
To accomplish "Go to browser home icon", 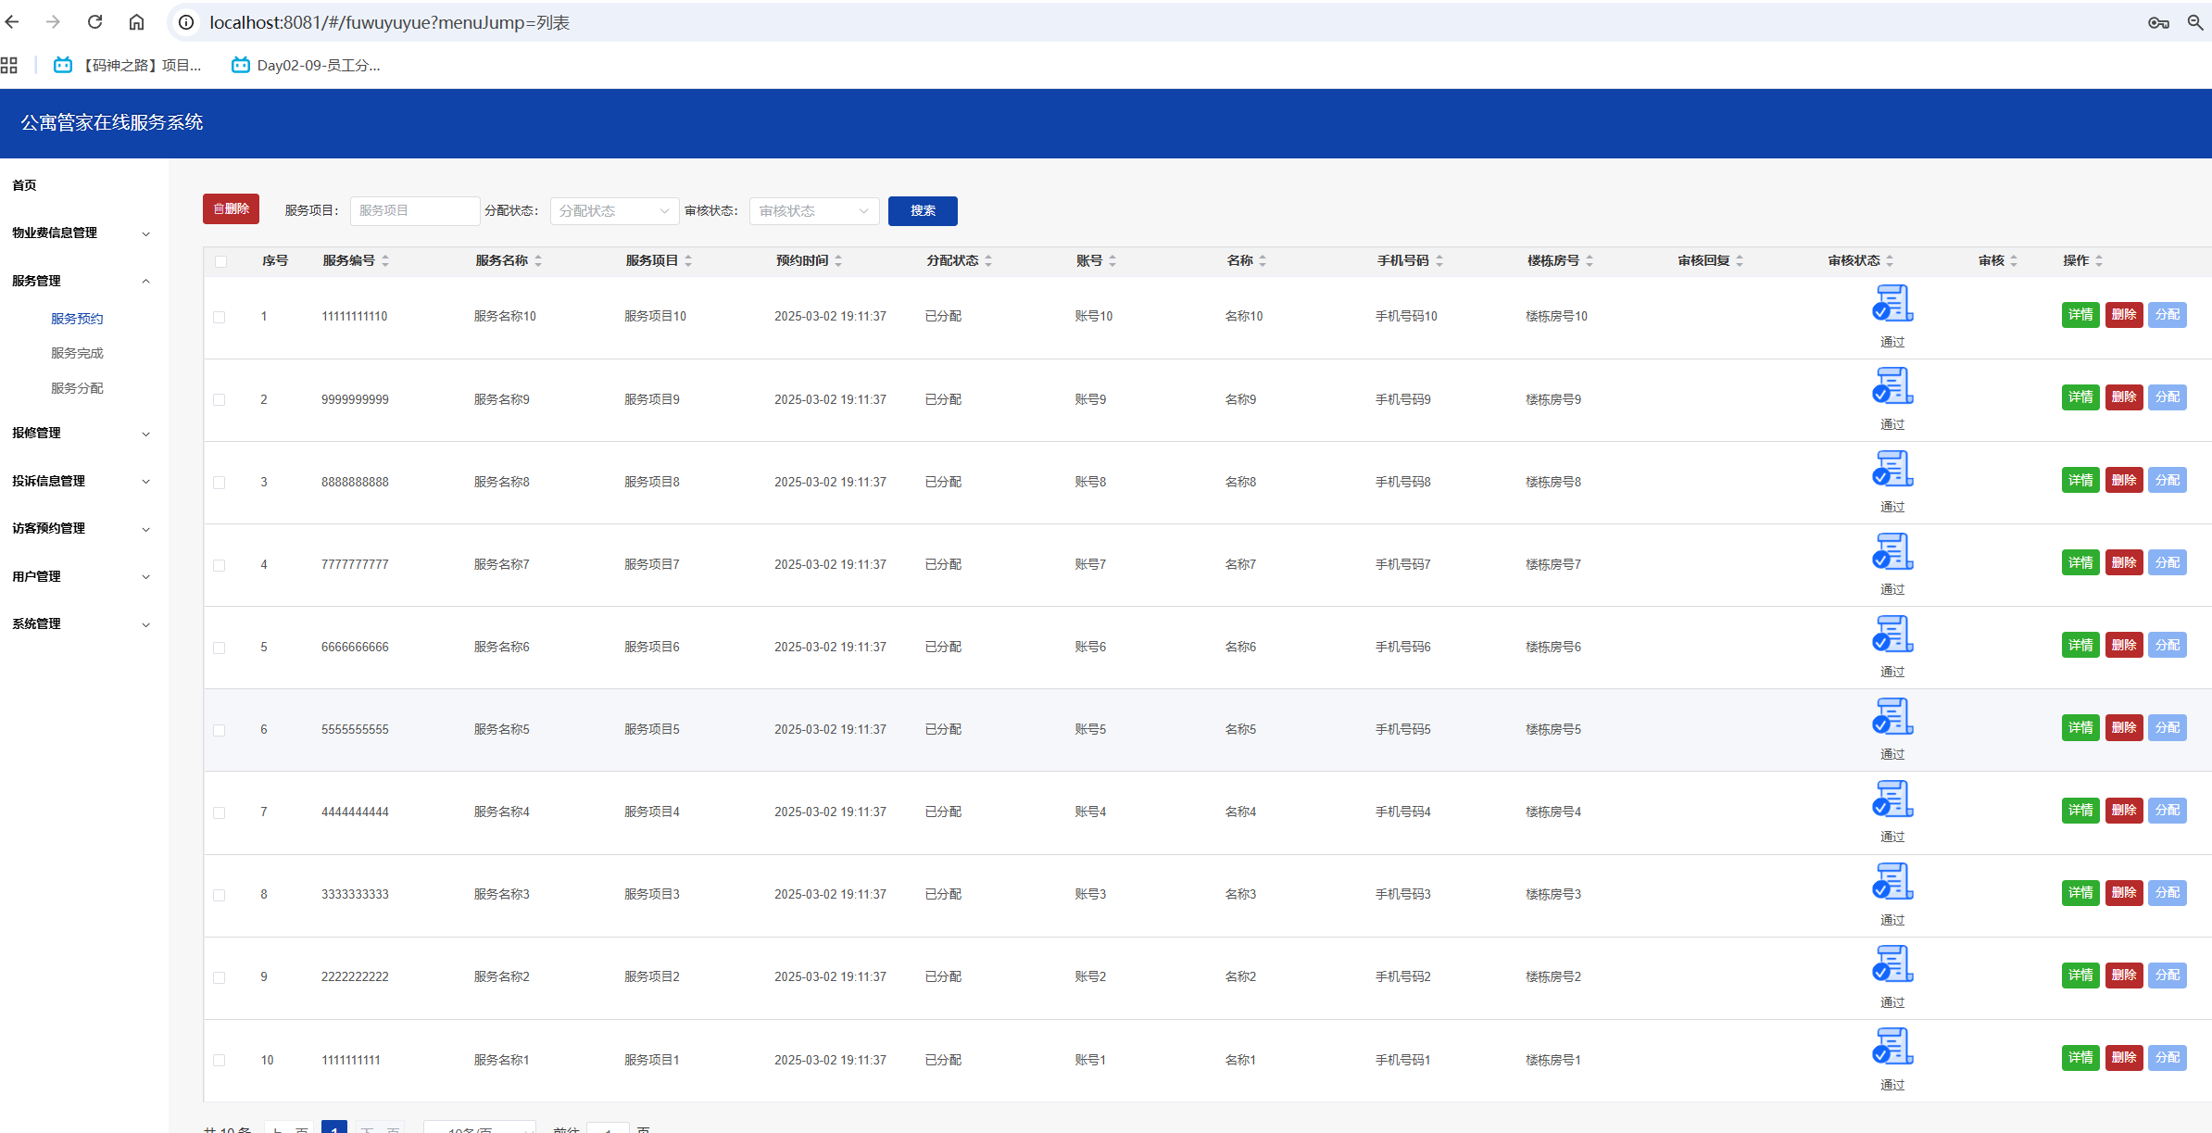I will [x=136, y=22].
